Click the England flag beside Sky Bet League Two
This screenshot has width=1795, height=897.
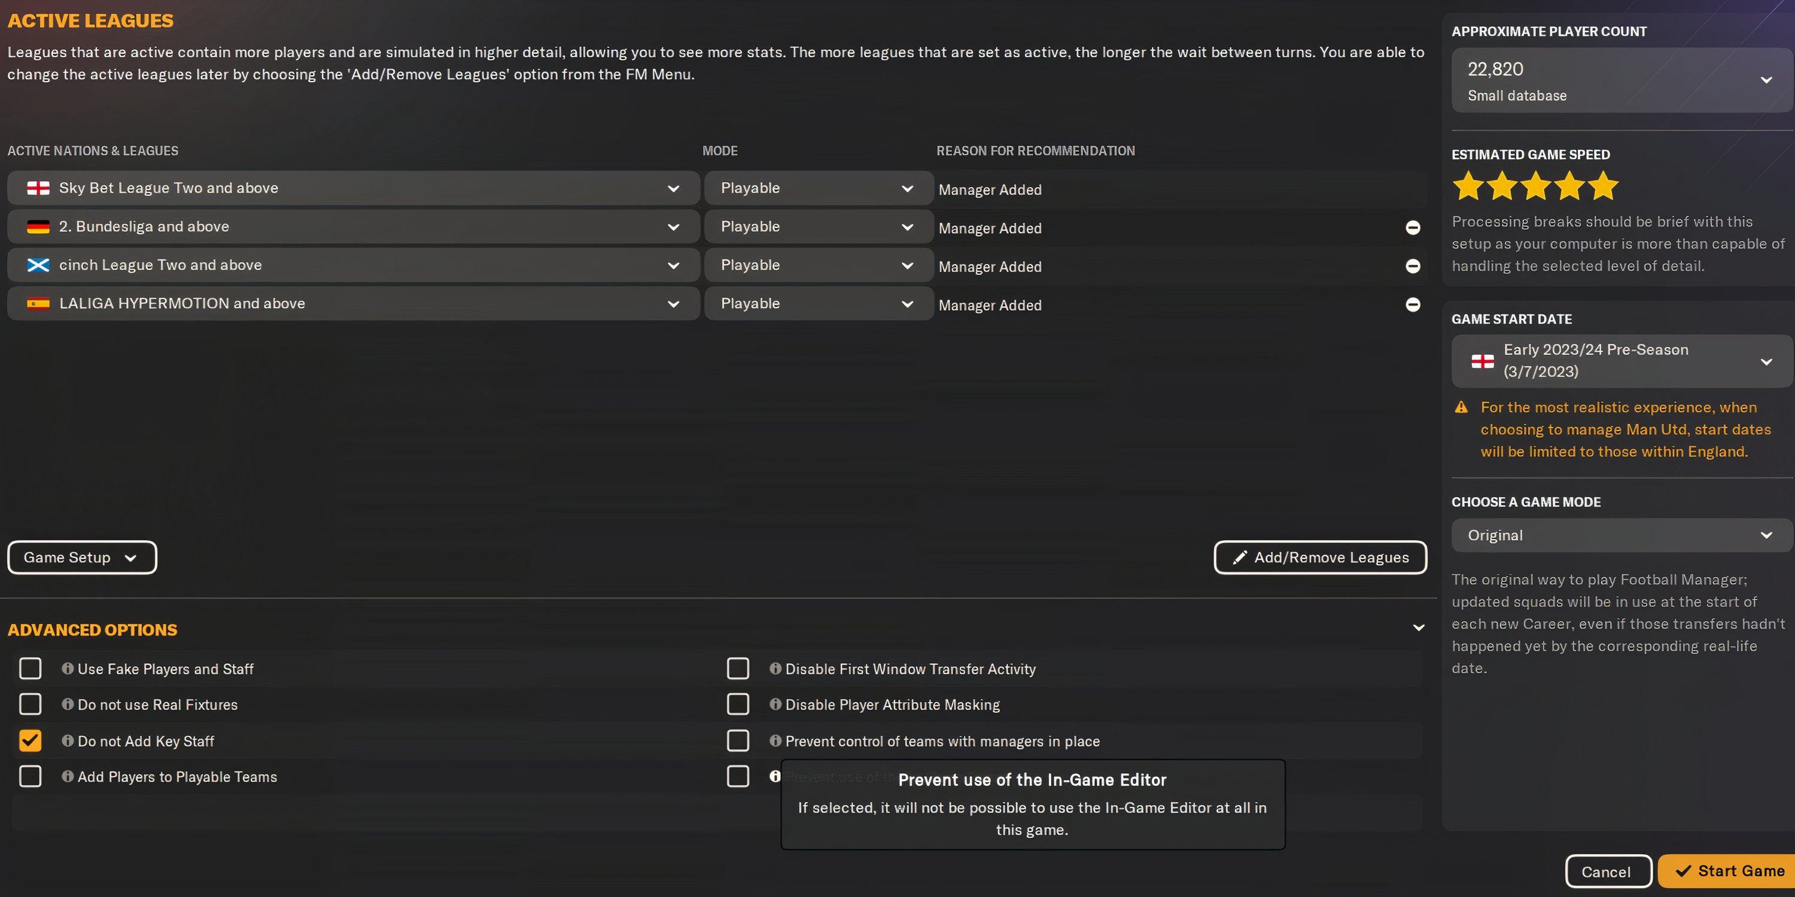click(x=38, y=187)
